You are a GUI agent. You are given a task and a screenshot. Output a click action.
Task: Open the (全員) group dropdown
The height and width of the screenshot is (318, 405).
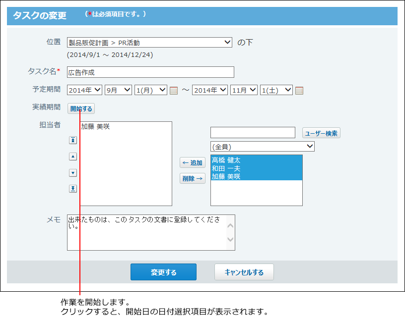click(x=263, y=147)
